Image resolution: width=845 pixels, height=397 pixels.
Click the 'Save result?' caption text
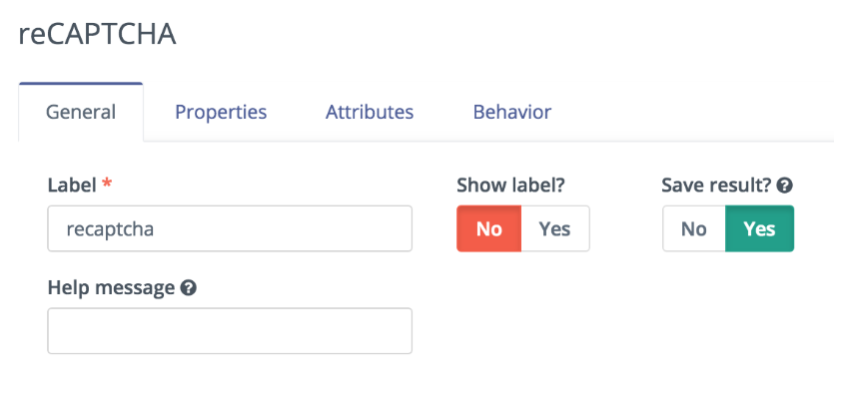click(717, 186)
